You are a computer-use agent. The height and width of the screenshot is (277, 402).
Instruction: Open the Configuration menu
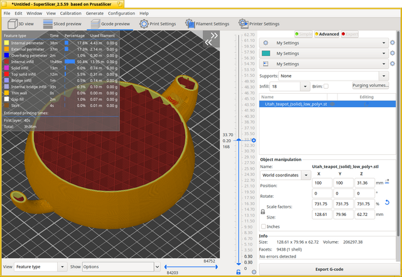pos(121,13)
